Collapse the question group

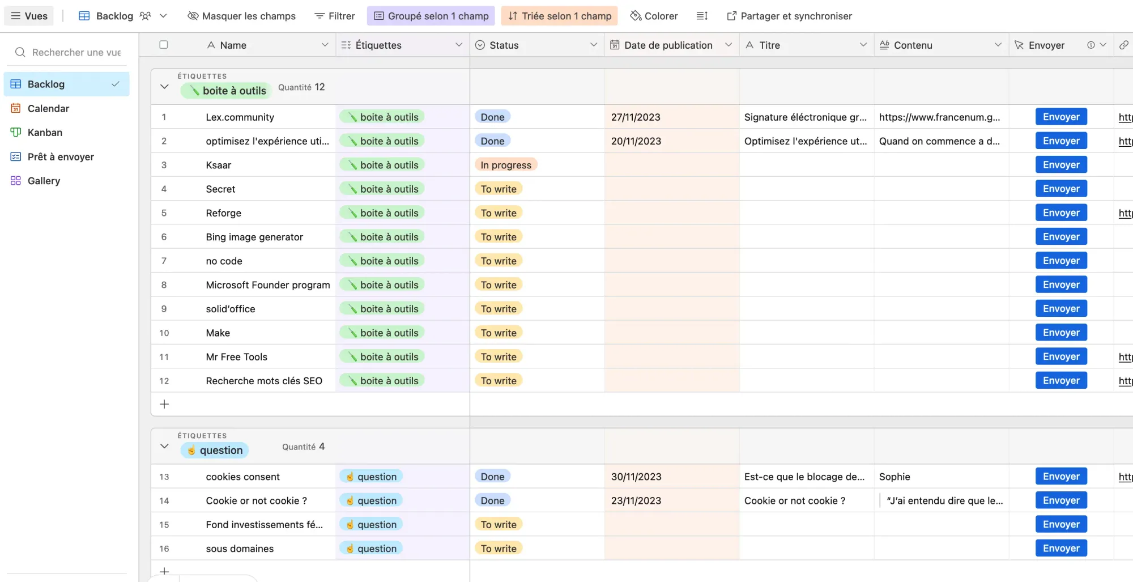(164, 447)
